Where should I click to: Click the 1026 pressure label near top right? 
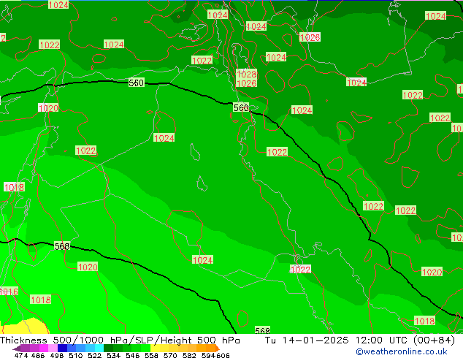310,37
